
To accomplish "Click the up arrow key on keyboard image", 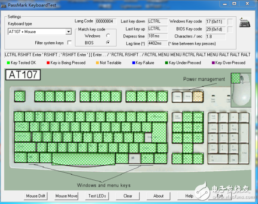I will click(x=187, y=148).
